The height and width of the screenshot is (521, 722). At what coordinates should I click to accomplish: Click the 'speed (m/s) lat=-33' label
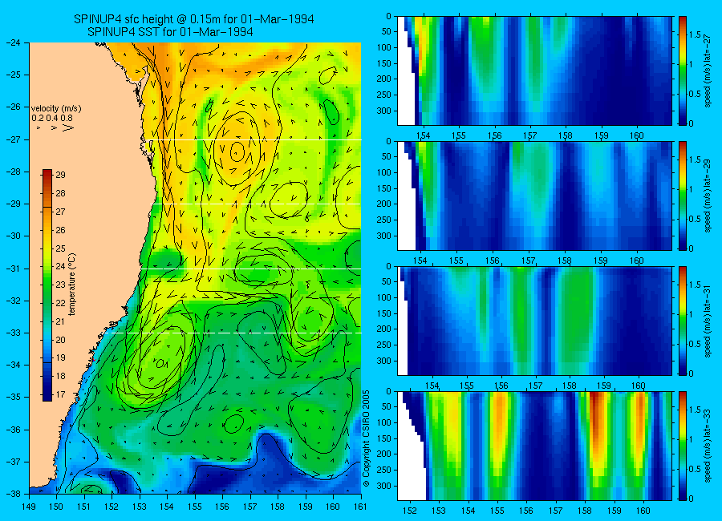tap(708, 446)
